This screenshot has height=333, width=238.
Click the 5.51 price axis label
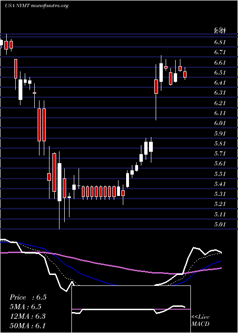[220, 174]
